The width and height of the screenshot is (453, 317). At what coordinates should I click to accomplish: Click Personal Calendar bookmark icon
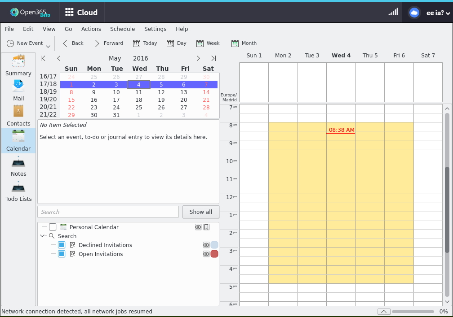[x=206, y=227]
